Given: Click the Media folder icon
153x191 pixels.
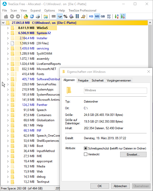Looking at the screenshot, I should click(x=12, y=166).
